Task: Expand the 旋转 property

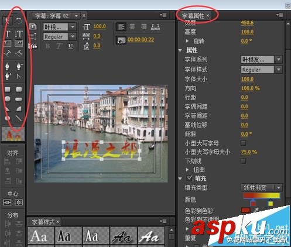Action: pyautogui.click(x=187, y=41)
